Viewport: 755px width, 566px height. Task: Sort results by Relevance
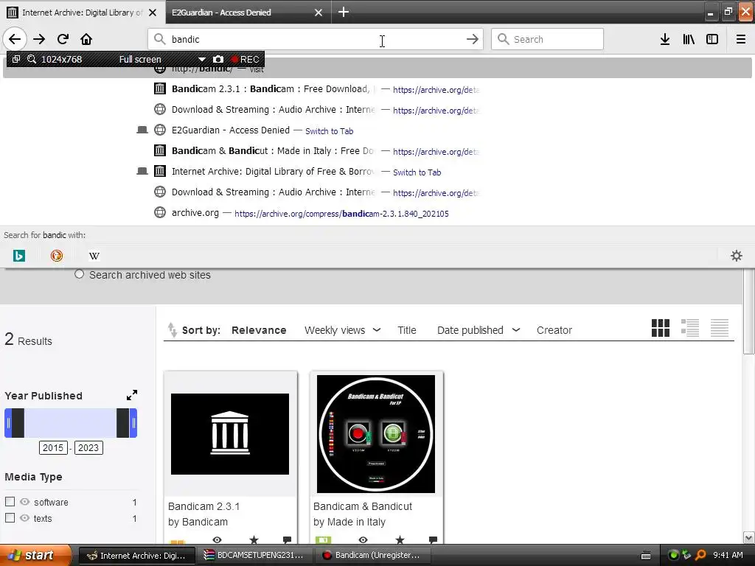(x=259, y=330)
